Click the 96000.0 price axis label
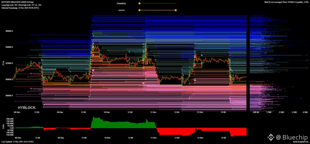 pos(9,31)
